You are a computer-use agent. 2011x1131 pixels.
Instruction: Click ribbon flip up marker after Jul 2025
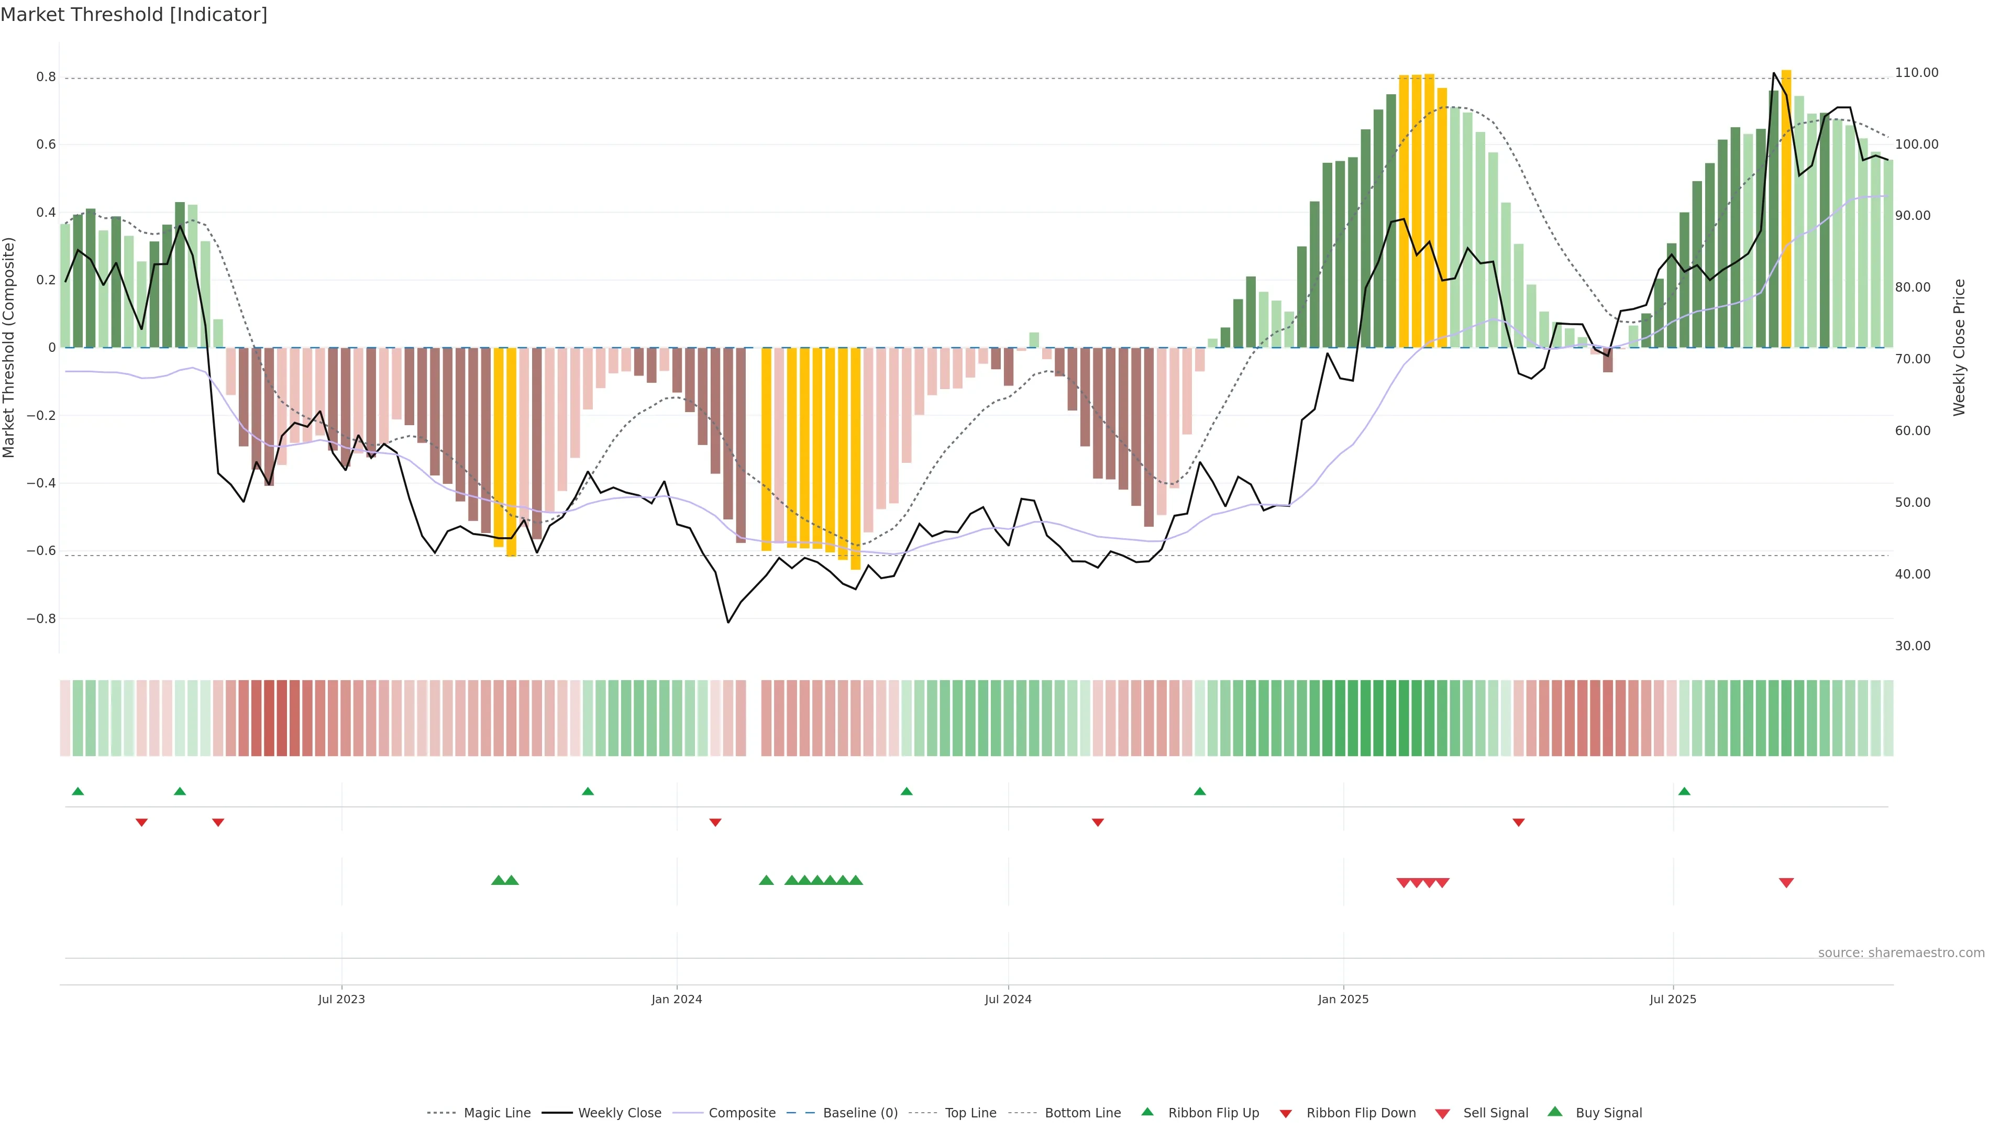(1684, 792)
